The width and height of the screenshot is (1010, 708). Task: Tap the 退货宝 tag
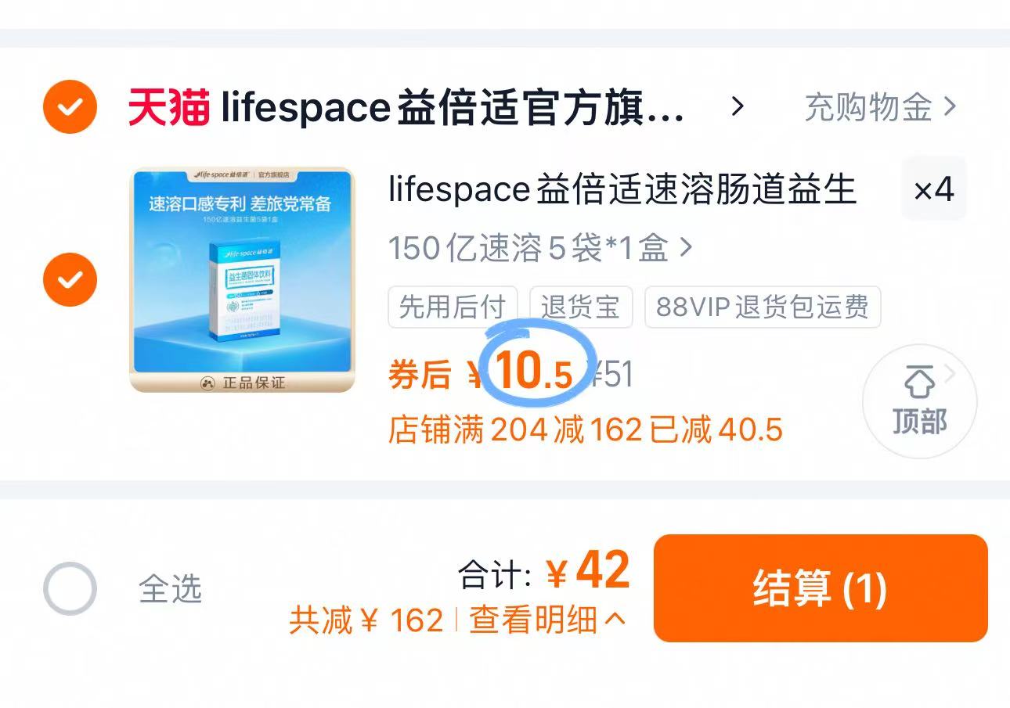(x=580, y=307)
